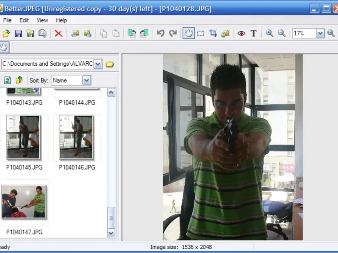Screen dimensions: 338x253
Task: Go to previous image icon
Action: click(75, 33)
